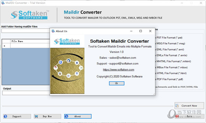The image size is (206, 123).
Task: Select MHTML File Format (*.mhtml) option
Action: [173, 61]
